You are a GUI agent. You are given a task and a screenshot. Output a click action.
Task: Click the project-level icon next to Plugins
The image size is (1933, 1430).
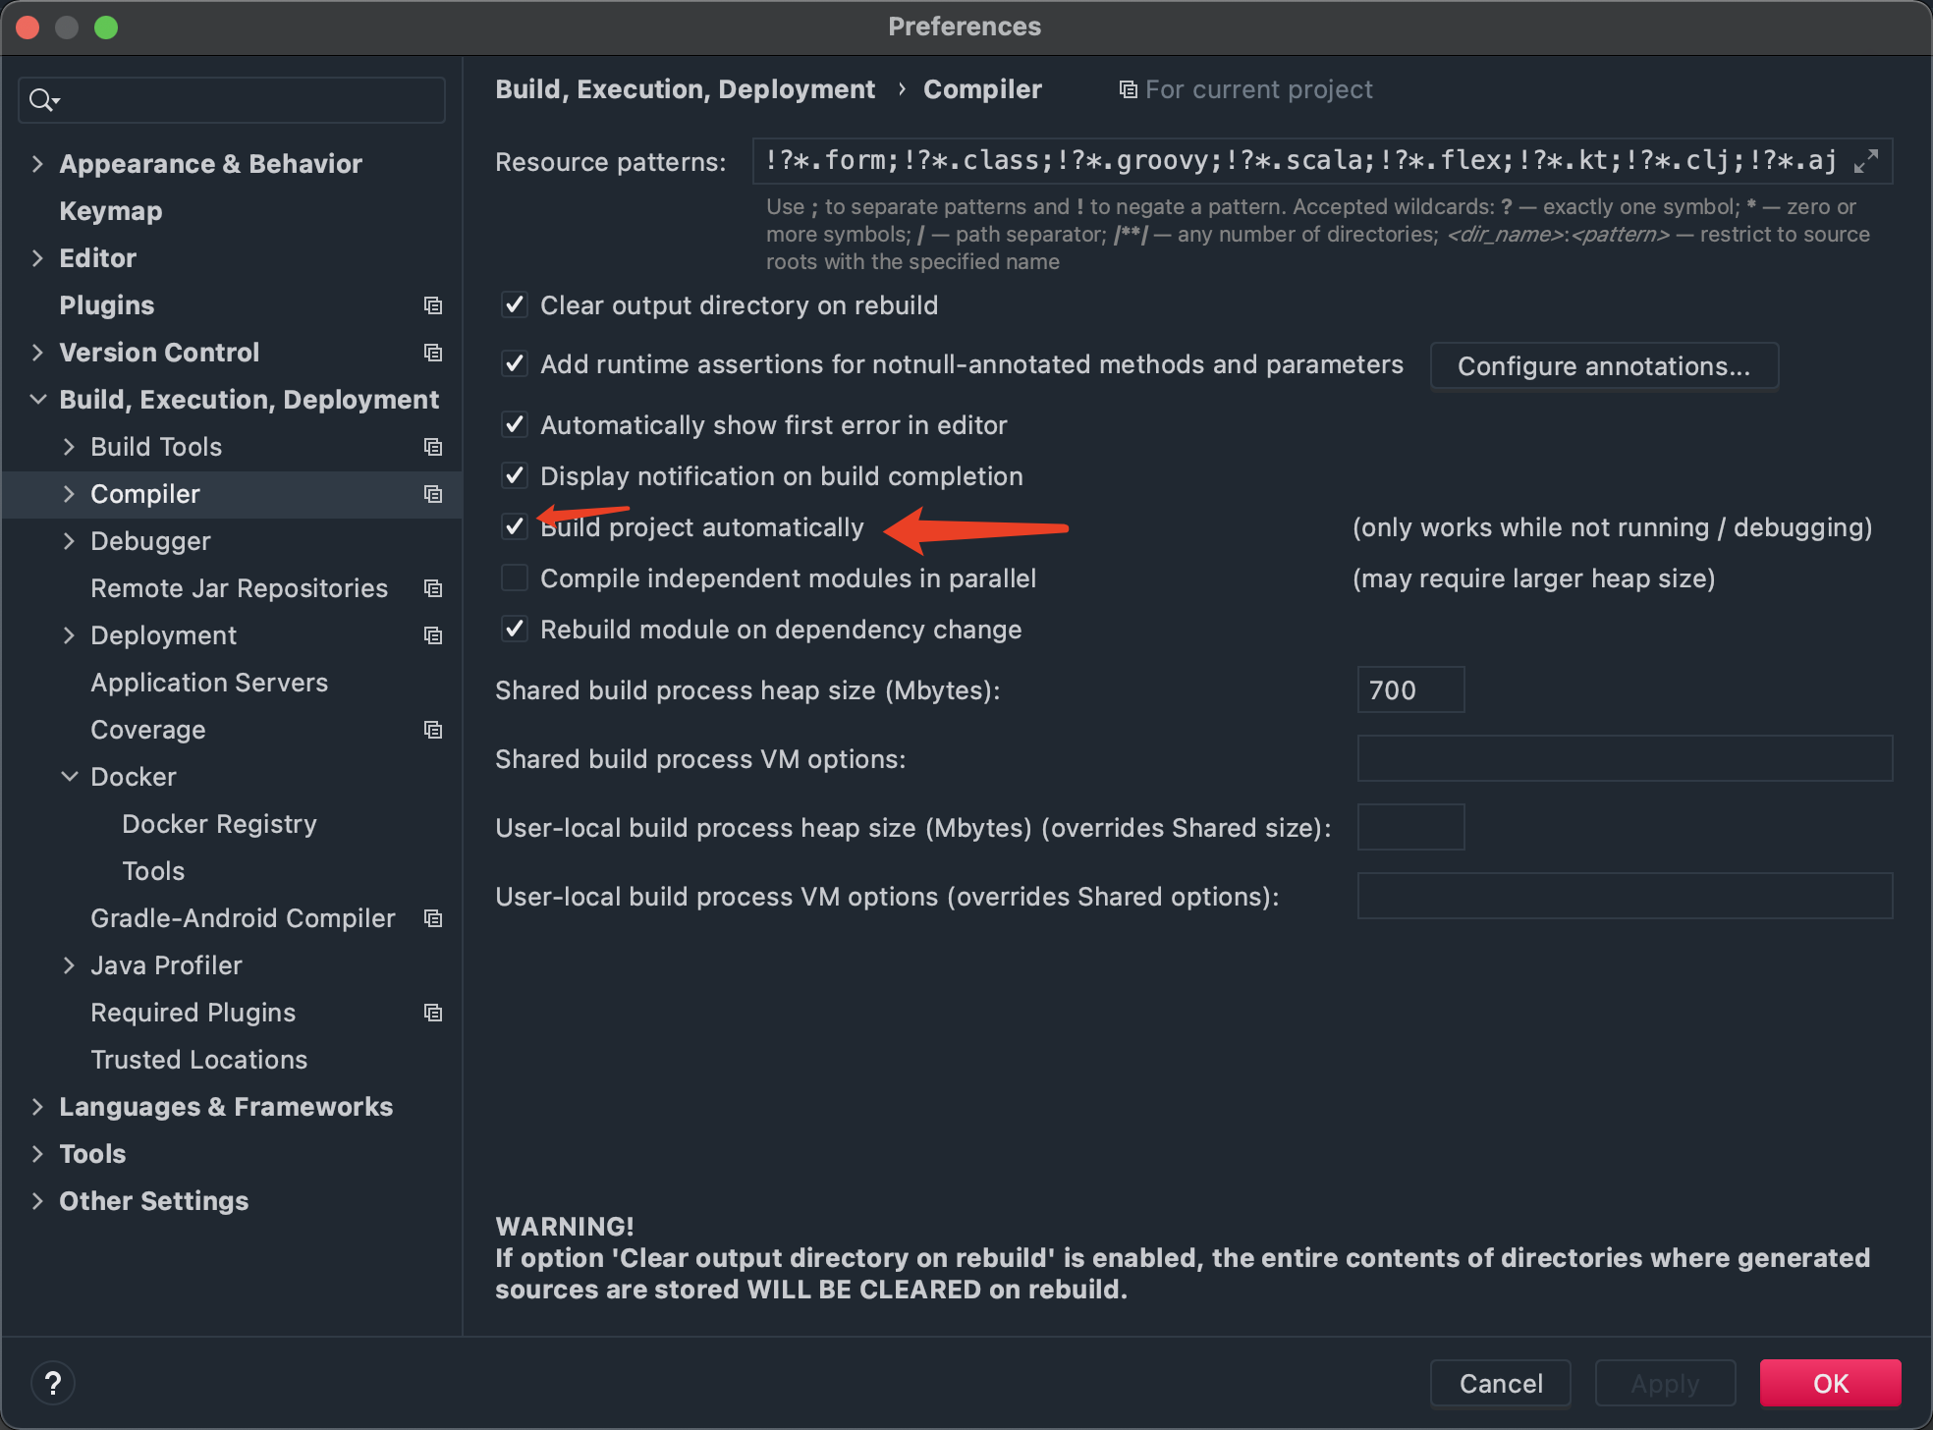[x=432, y=305]
